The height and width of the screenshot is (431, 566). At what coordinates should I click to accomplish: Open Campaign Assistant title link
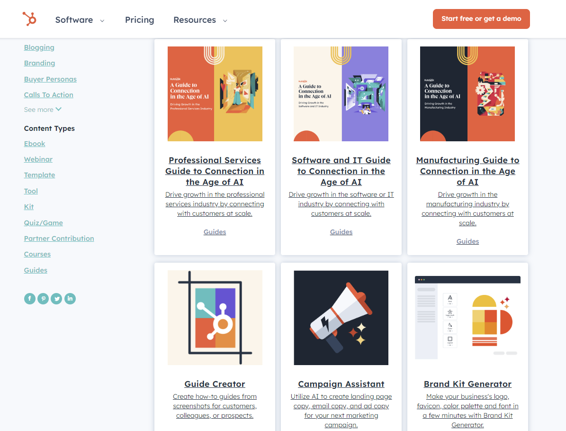[341, 384]
